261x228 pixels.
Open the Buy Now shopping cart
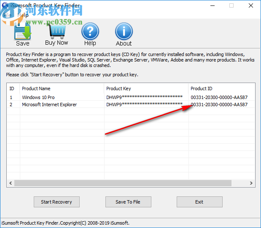[57, 31]
